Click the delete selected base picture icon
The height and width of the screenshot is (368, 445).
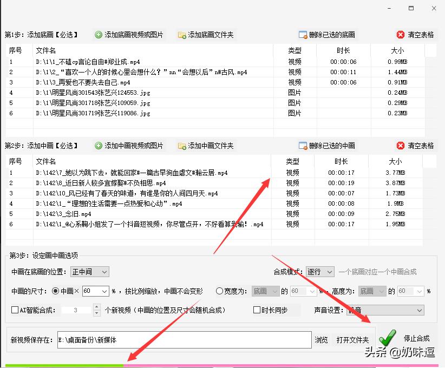(x=303, y=34)
